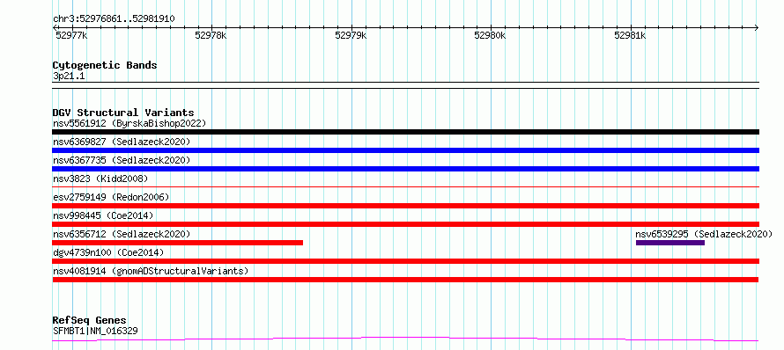Click the chr3:52976861..52981910 coordinates text
The image size is (784, 350).
pyautogui.click(x=114, y=18)
